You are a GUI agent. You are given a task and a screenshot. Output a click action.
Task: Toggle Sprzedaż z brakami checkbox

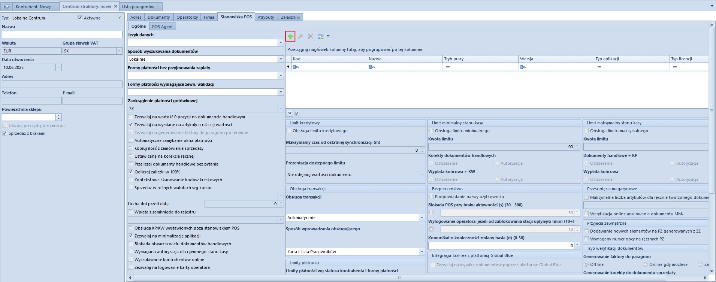click(x=5, y=133)
